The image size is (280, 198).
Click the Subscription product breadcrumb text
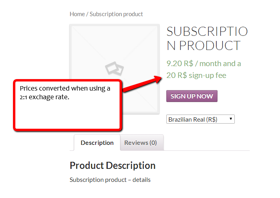116,14
